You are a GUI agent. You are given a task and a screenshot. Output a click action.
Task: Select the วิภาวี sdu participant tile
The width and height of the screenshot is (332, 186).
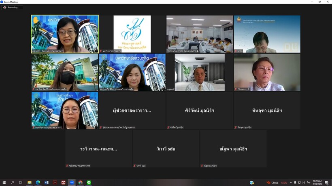point(166,148)
